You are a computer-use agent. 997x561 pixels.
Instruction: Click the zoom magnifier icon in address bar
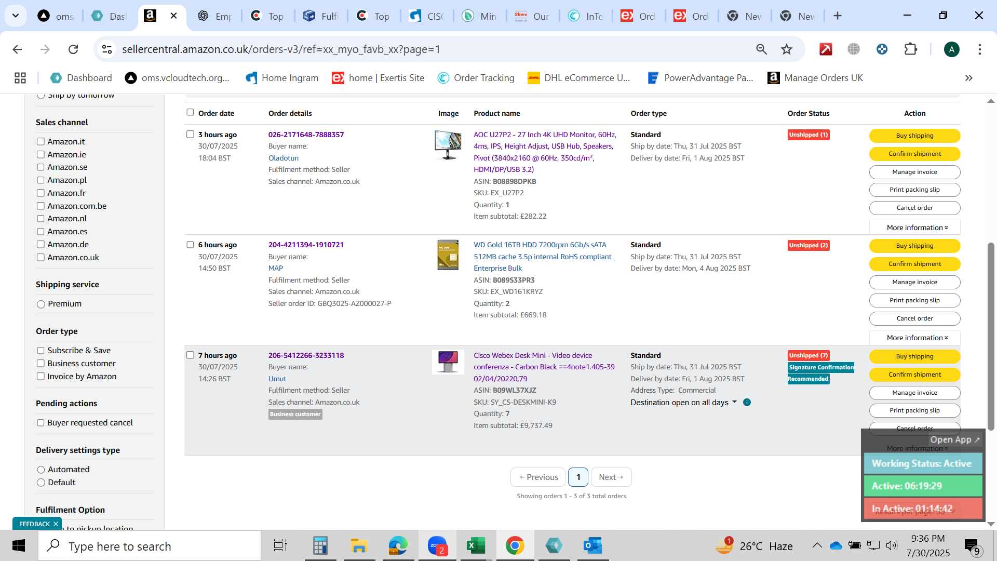pyautogui.click(x=761, y=49)
